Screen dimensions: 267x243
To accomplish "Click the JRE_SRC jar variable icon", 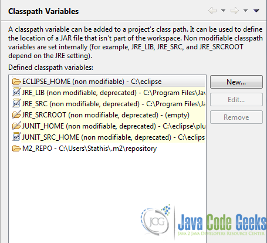I will 16,104.
